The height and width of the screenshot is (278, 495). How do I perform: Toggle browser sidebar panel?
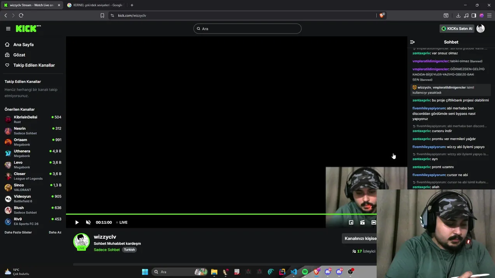tap(474, 15)
